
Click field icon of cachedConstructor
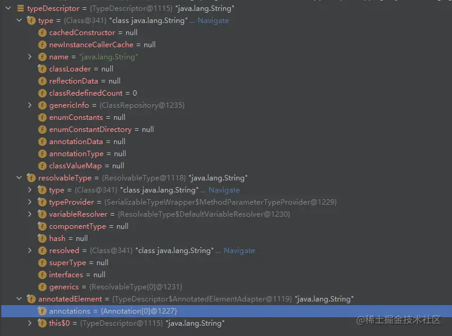click(x=42, y=33)
